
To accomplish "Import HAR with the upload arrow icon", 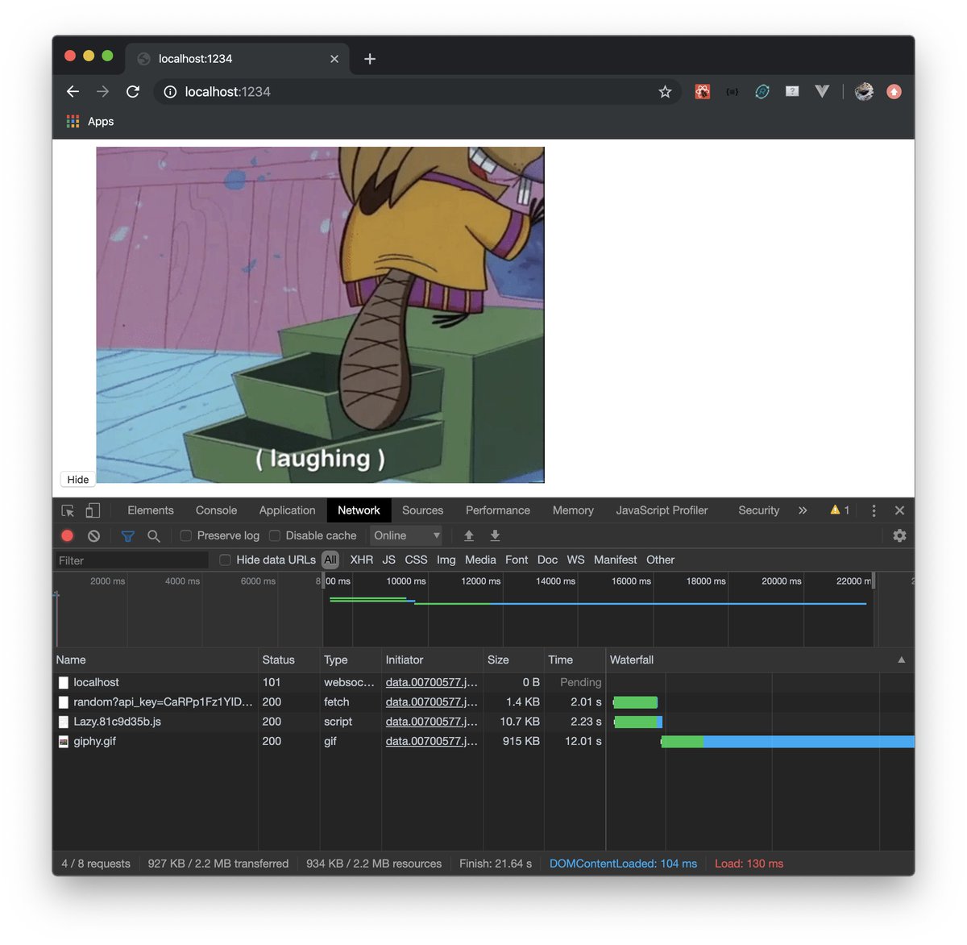I will point(469,535).
